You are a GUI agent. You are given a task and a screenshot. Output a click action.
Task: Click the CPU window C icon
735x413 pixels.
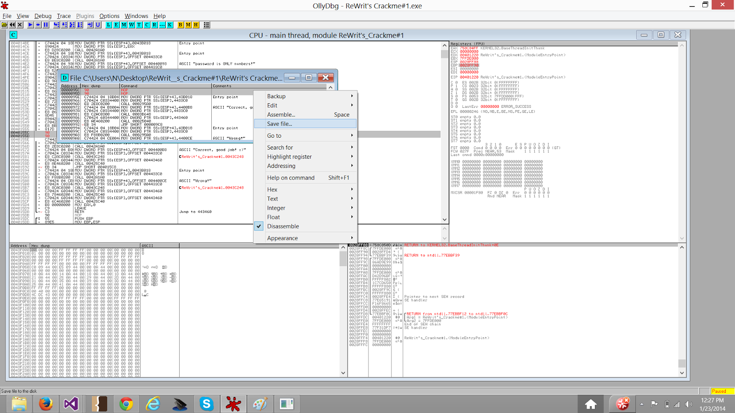click(x=13, y=35)
